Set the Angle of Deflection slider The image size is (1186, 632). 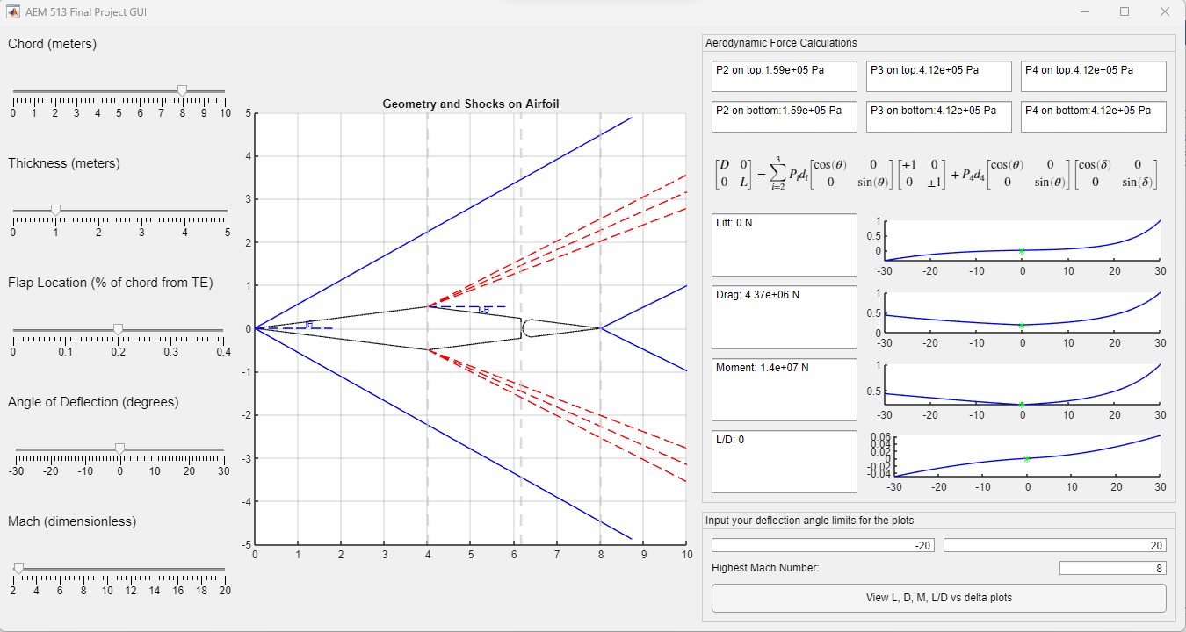pyautogui.click(x=119, y=448)
